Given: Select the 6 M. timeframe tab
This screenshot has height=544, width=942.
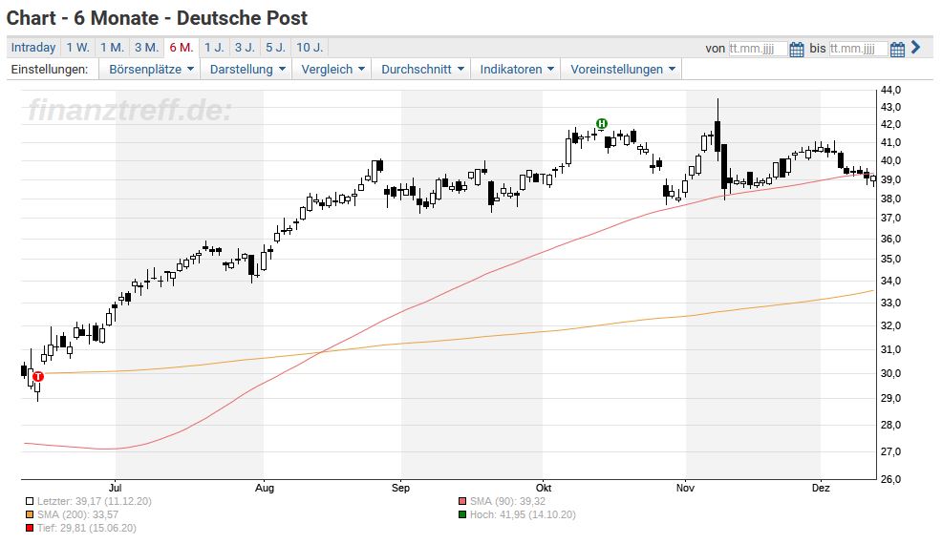Looking at the screenshot, I should (x=182, y=48).
